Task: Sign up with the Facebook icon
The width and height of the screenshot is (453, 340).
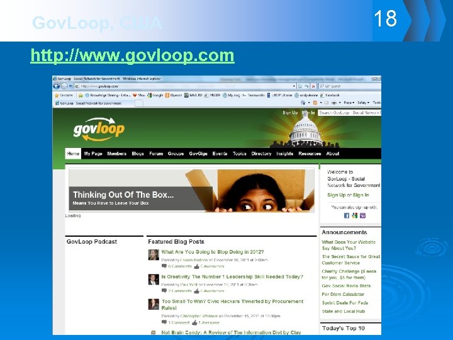Action: pyautogui.click(x=347, y=216)
